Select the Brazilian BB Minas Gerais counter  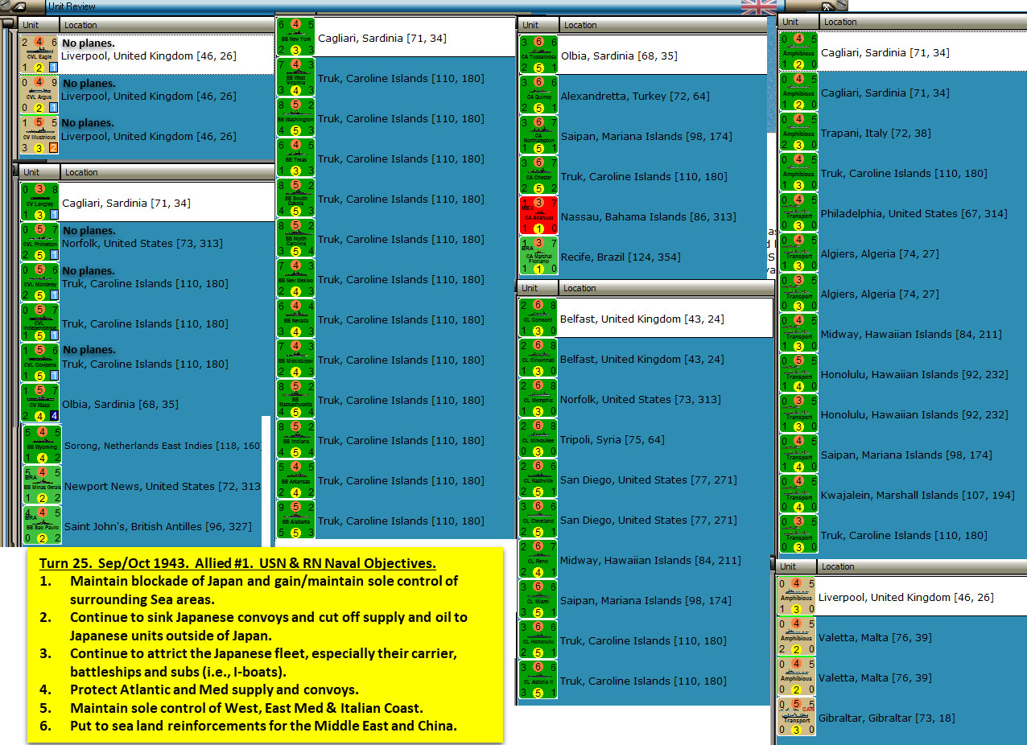coord(42,485)
